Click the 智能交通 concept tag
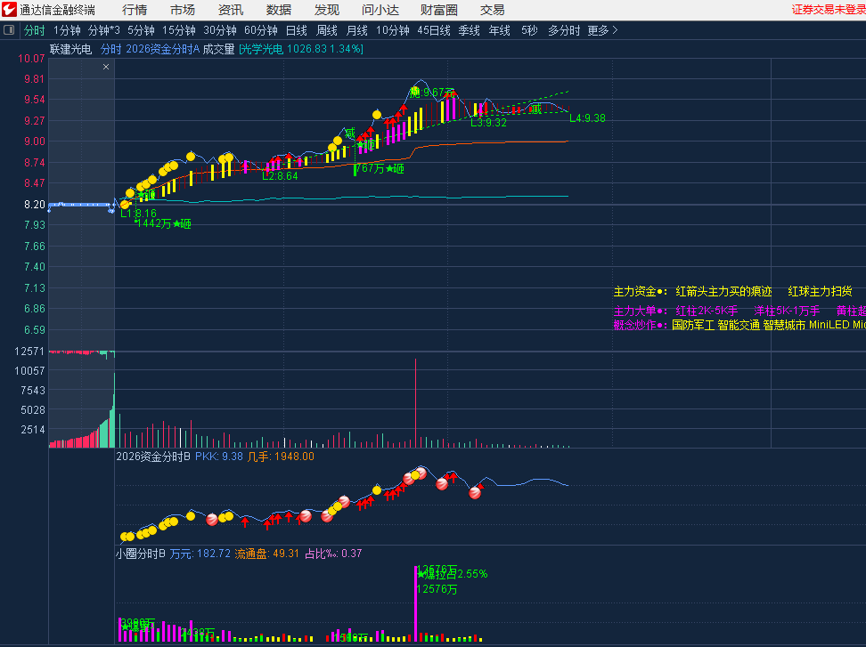Image resolution: width=866 pixels, height=647 pixels. (738, 325)
